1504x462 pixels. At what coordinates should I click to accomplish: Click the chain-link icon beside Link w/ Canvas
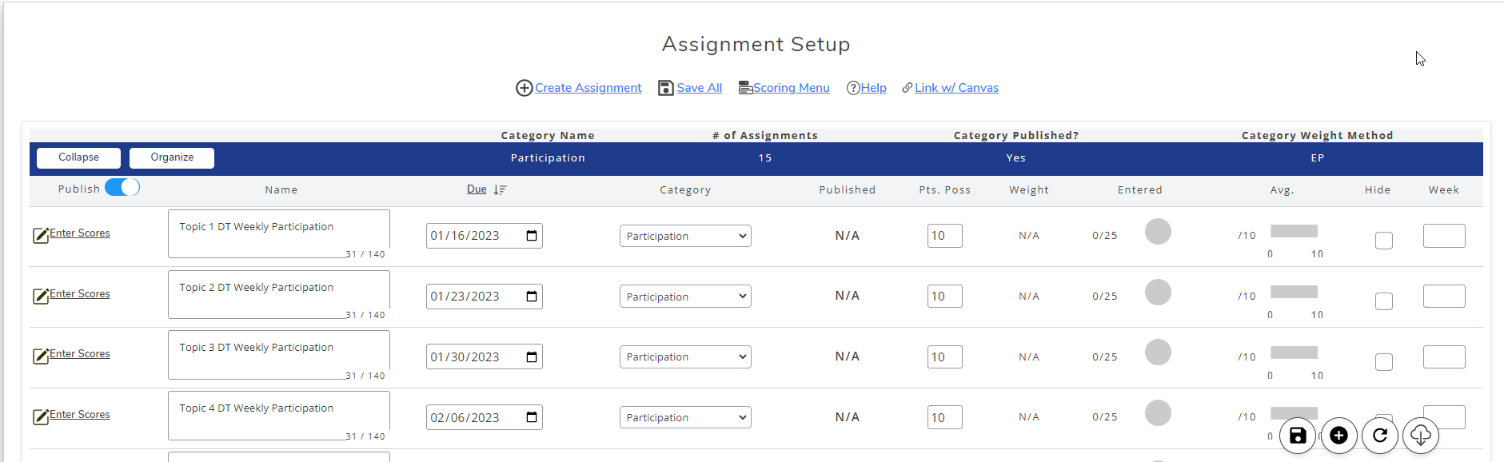coord(908,88)
